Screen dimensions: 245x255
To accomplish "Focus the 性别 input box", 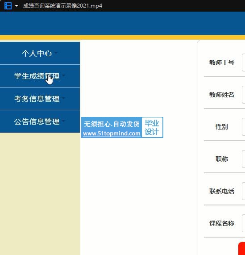I will [x=243, y=127].
